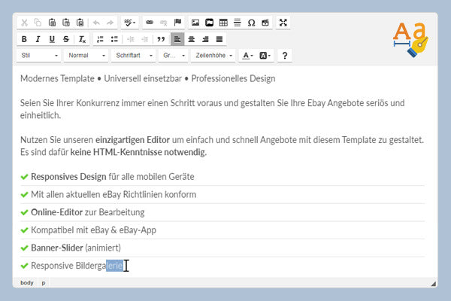Insert a link with the chain icon
The image size is (451, 301).
[x=149, y=23]
